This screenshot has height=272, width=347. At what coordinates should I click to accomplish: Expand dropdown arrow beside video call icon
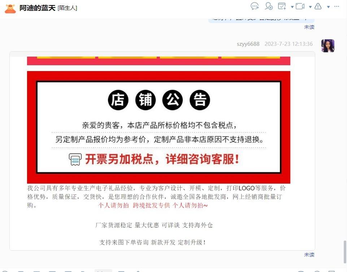pos(310,7)
